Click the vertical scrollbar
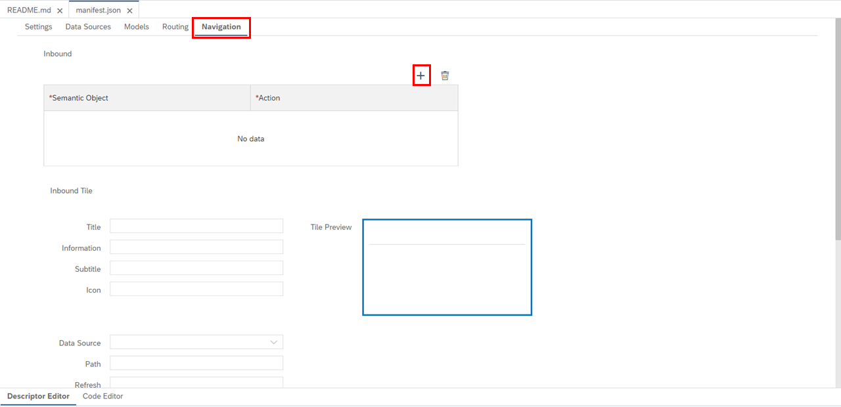841x407 pixels. [x=838, y=129]
